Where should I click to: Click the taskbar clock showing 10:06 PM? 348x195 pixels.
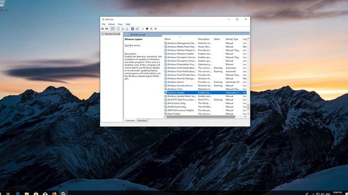pos(337,193)
